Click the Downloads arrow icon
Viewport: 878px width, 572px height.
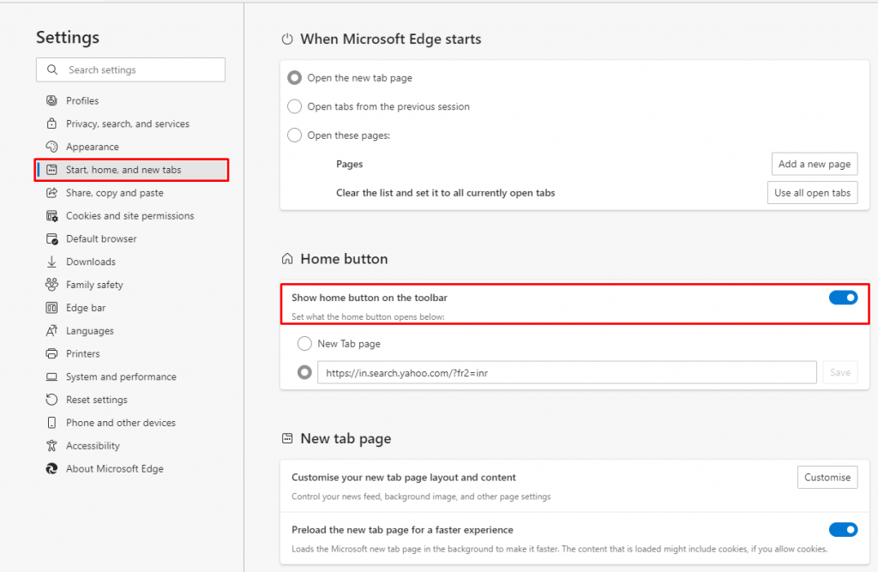point(51,262)
